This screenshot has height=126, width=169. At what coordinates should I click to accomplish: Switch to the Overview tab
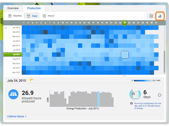click(x=13, y=8)
